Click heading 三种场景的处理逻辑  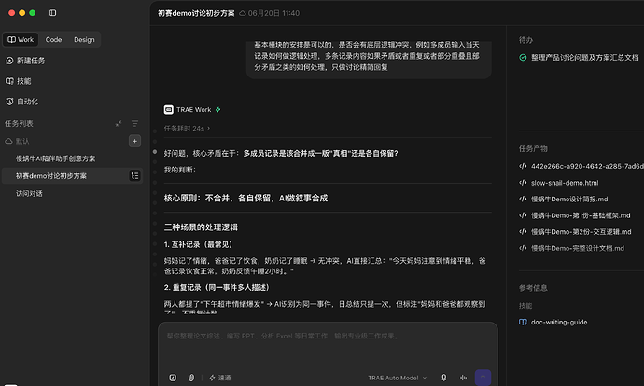[201, 227]
